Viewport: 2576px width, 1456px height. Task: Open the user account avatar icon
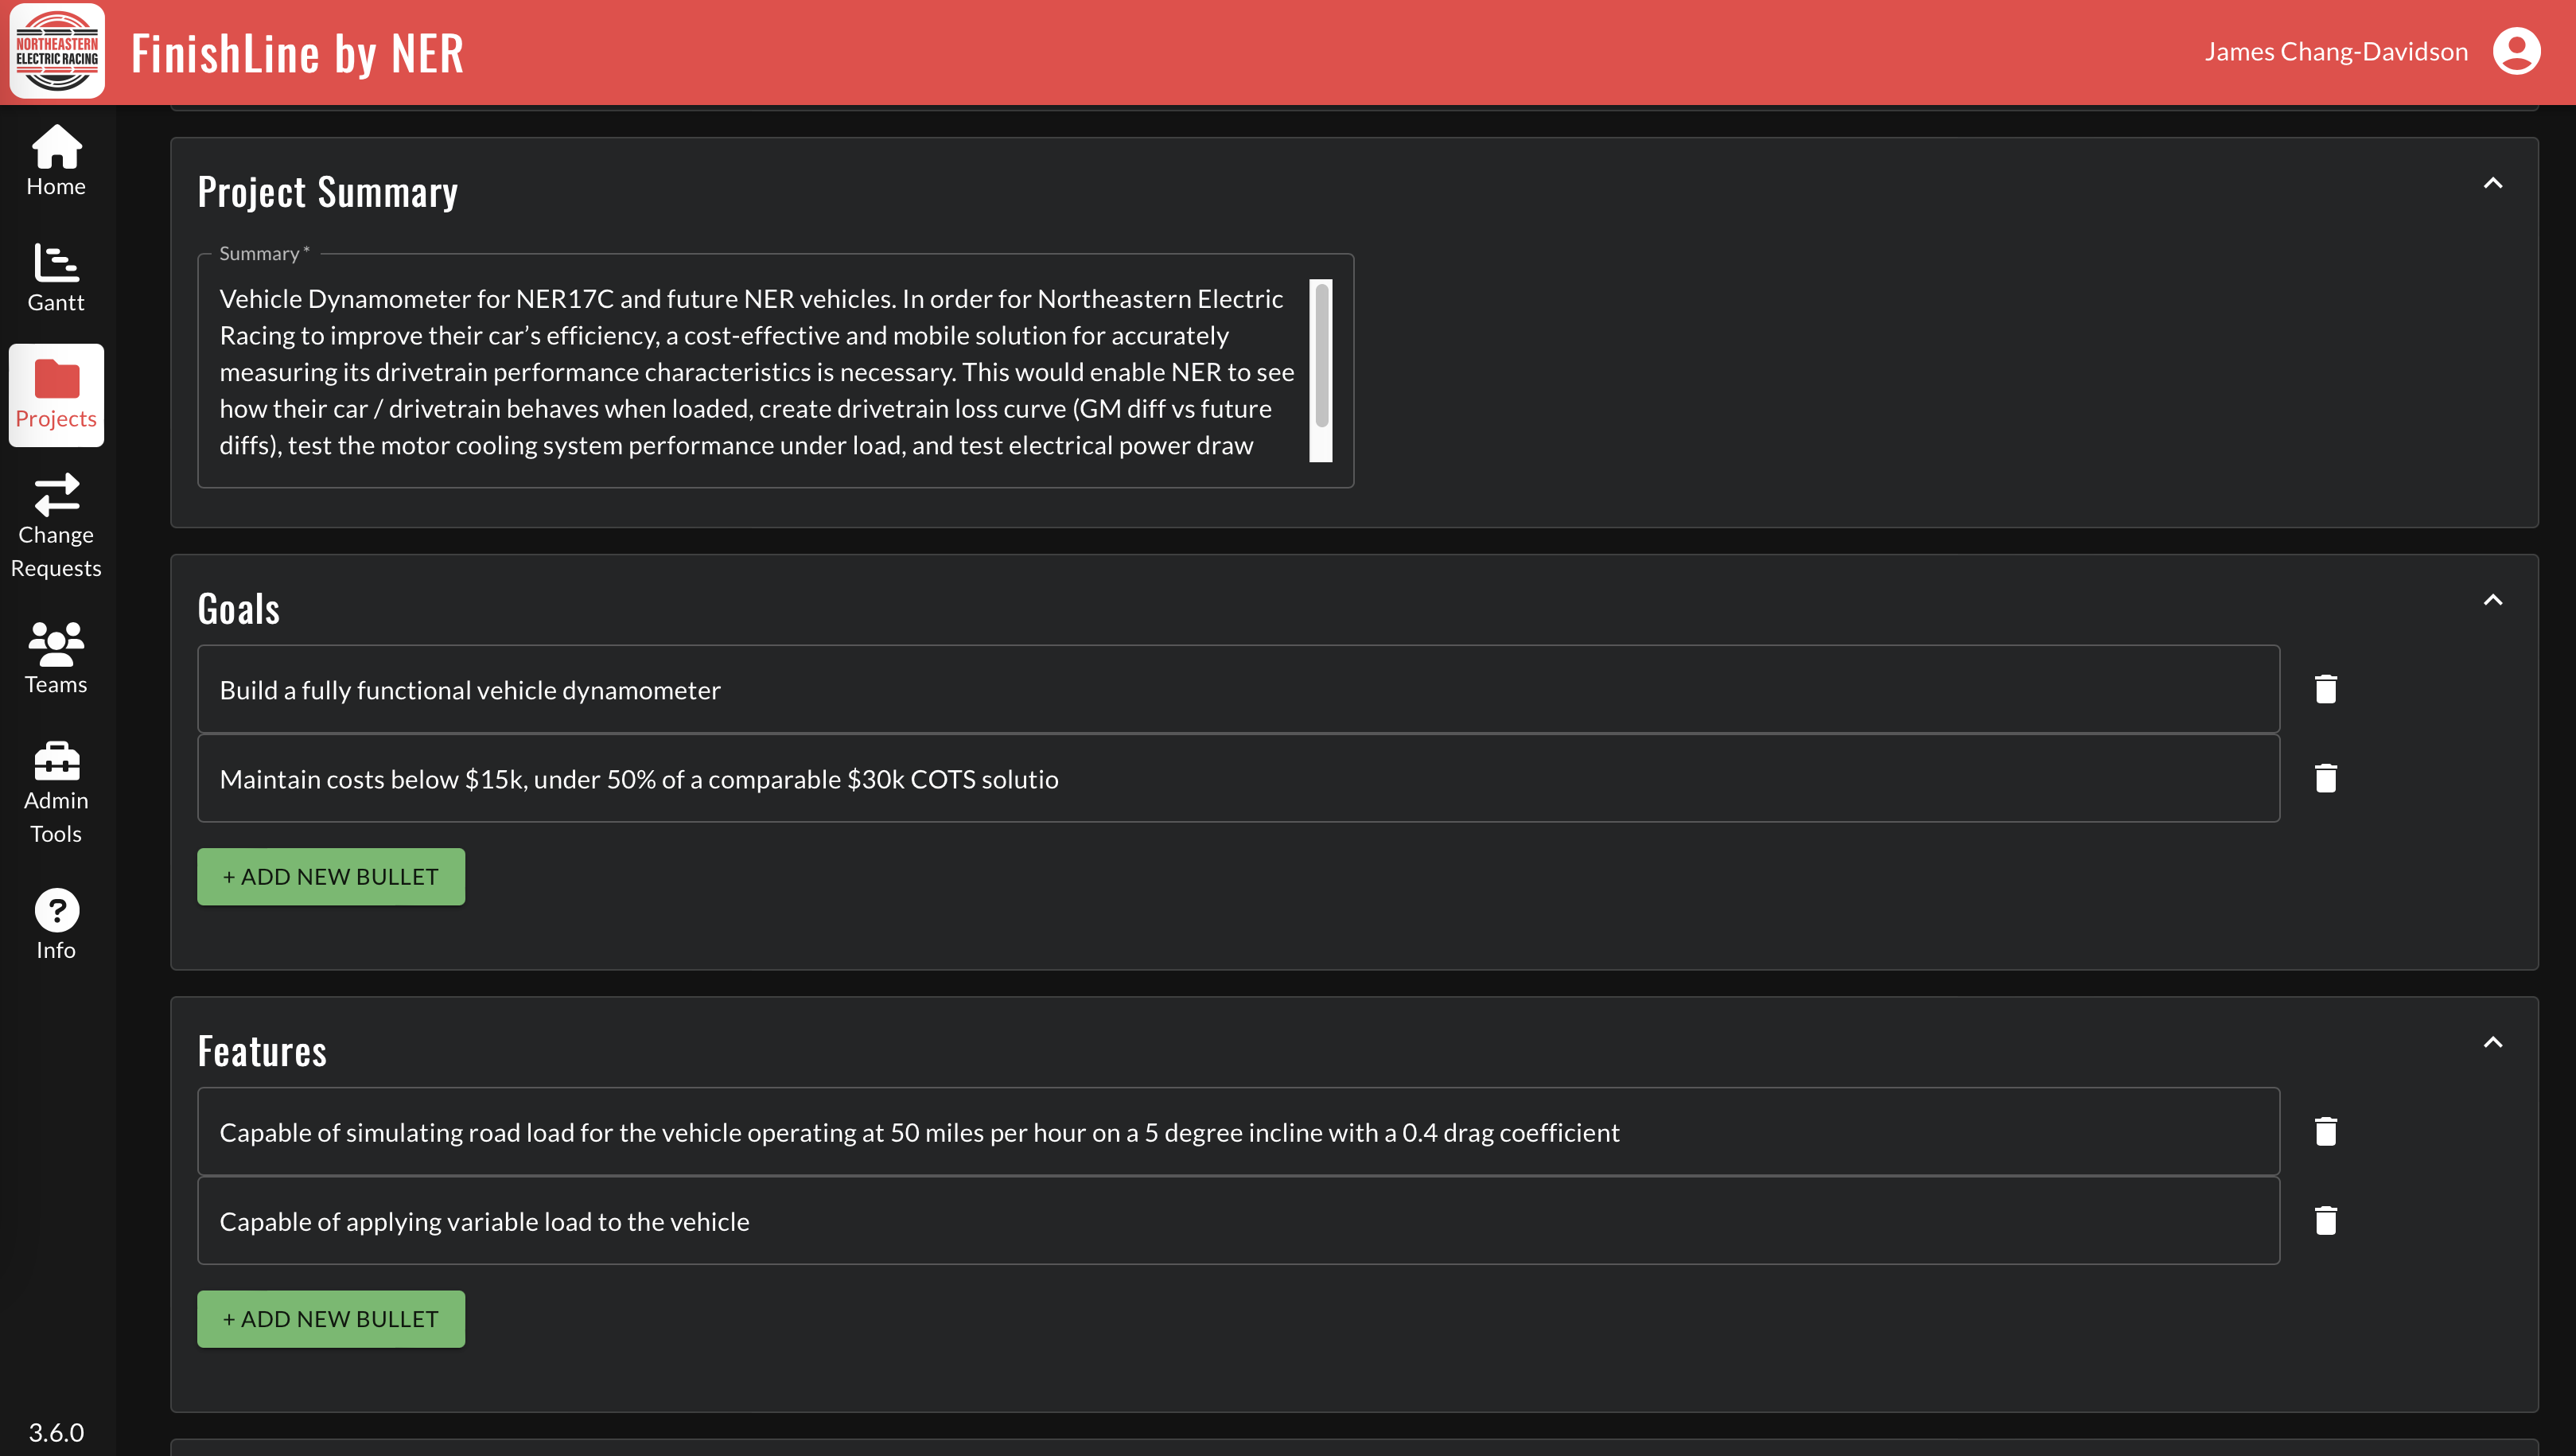(2516, 52)
